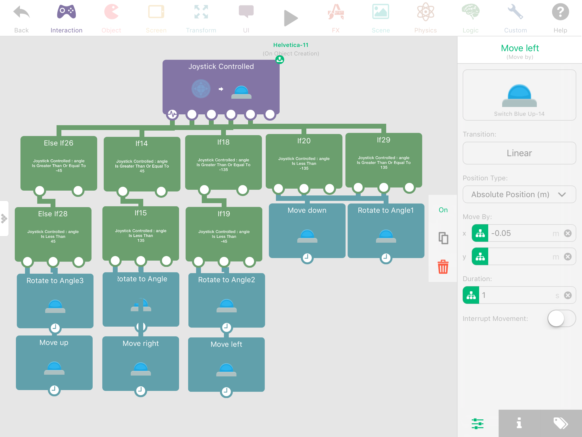The width and height of the screenshot is (582, 437).
Task: Clear the Duration value with X button
Action: coord(568,295)
